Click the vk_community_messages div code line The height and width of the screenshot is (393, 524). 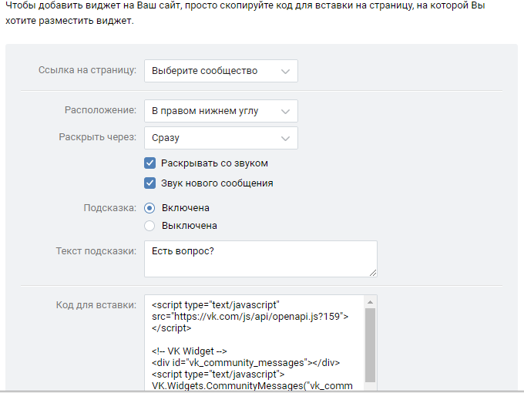[x=246, y=363]
